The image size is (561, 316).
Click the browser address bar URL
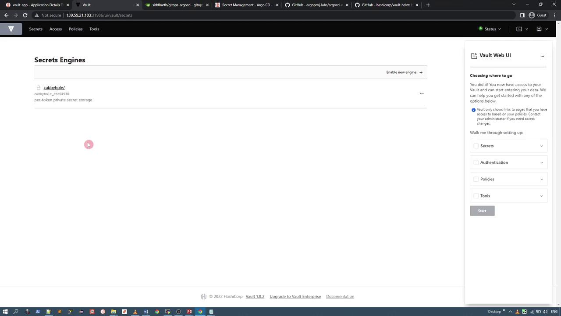(x=99, y=15)
